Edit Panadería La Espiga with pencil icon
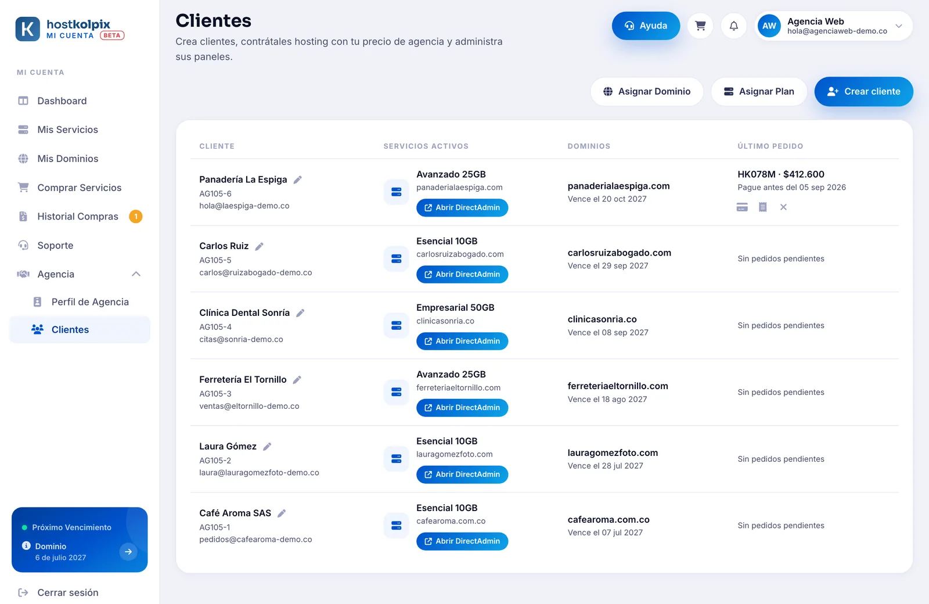 (298, 179)
